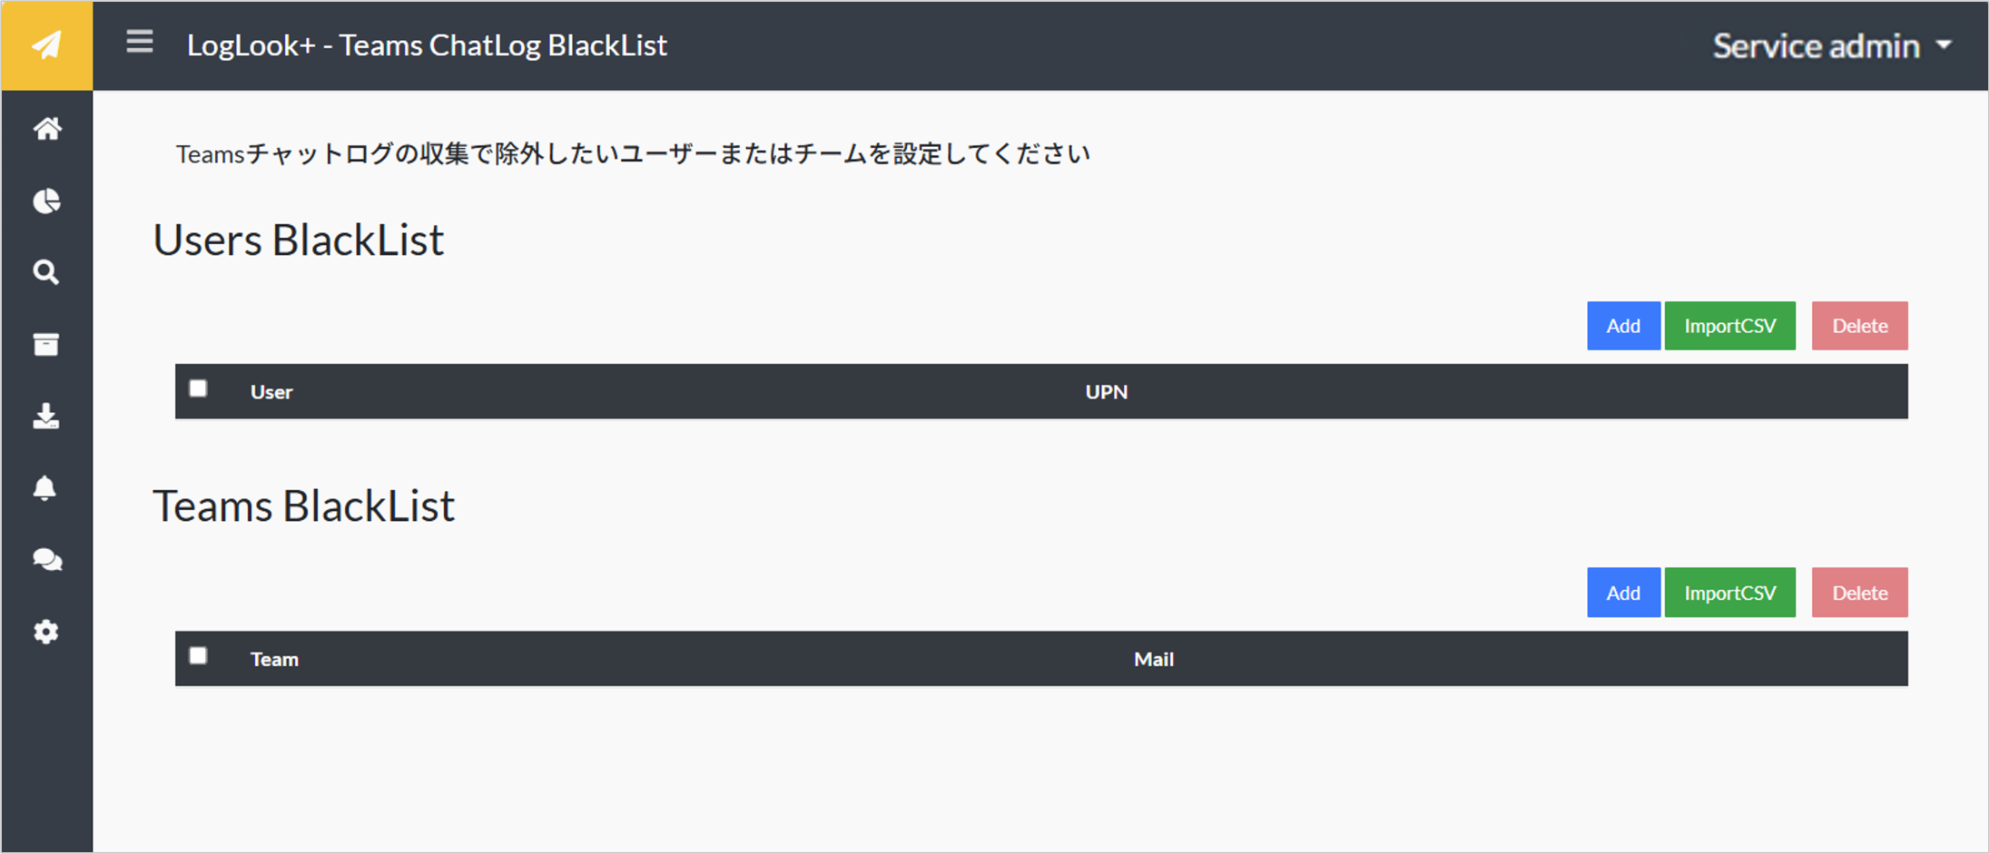The height and width of the screenshot is (854, 1990).
Task: Open the chat bubbles sidebar icon
Action: pos(47,560)
